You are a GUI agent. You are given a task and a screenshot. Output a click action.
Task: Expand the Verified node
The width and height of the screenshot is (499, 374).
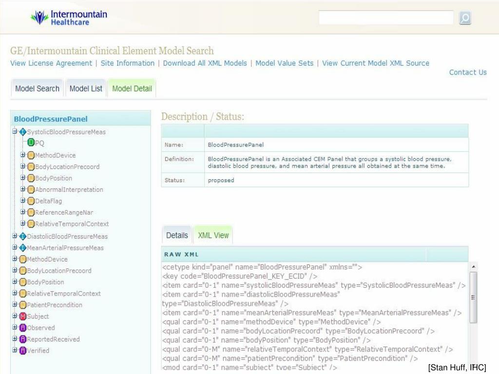coord(15,350)
